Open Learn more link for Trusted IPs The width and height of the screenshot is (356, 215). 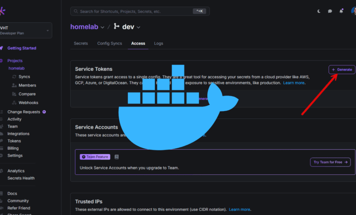pyautogui.click(x=239, y=210)
